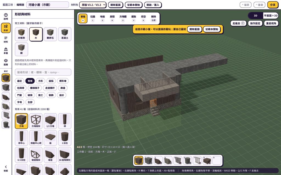Open the 圖層 layers sidebar icon

(6, 62)
